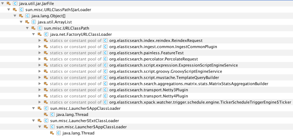Expand the Netty4Plugin statics row

pyautogui.click(x=40, y=96)
